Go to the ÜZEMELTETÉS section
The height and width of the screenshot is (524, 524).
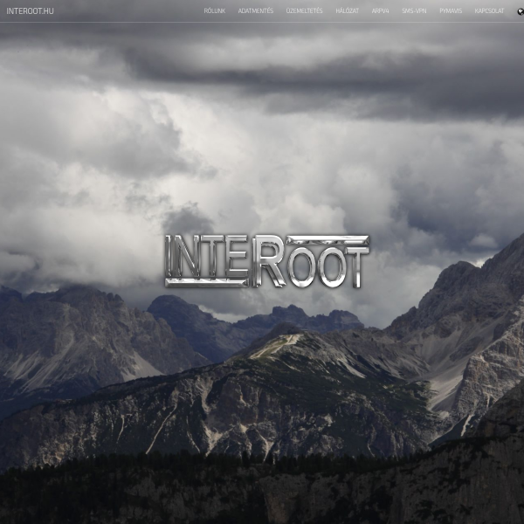[x=305, y=11]
